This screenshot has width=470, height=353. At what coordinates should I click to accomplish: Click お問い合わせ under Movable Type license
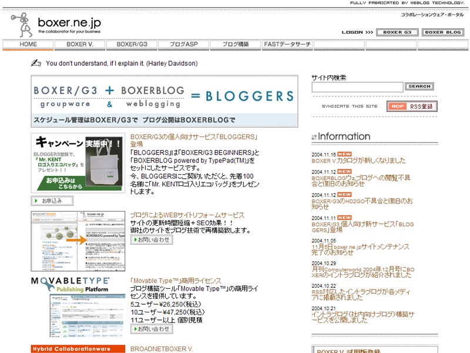(x=152, y=329)
